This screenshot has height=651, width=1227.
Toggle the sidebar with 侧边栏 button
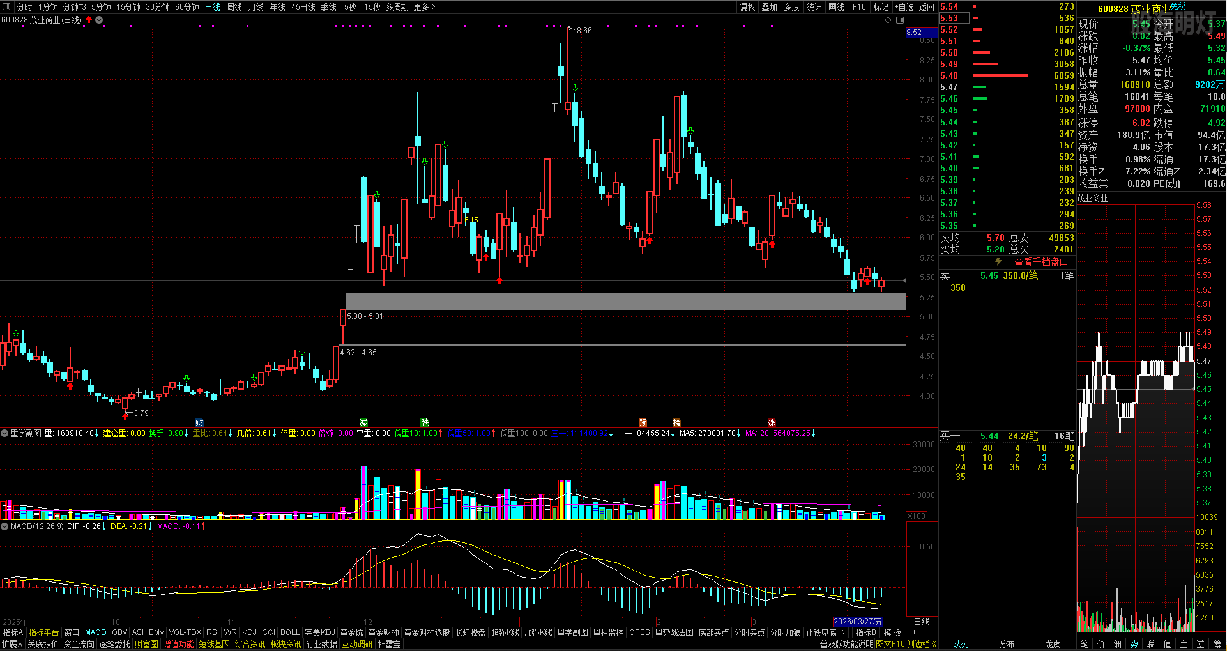(918, 644)
